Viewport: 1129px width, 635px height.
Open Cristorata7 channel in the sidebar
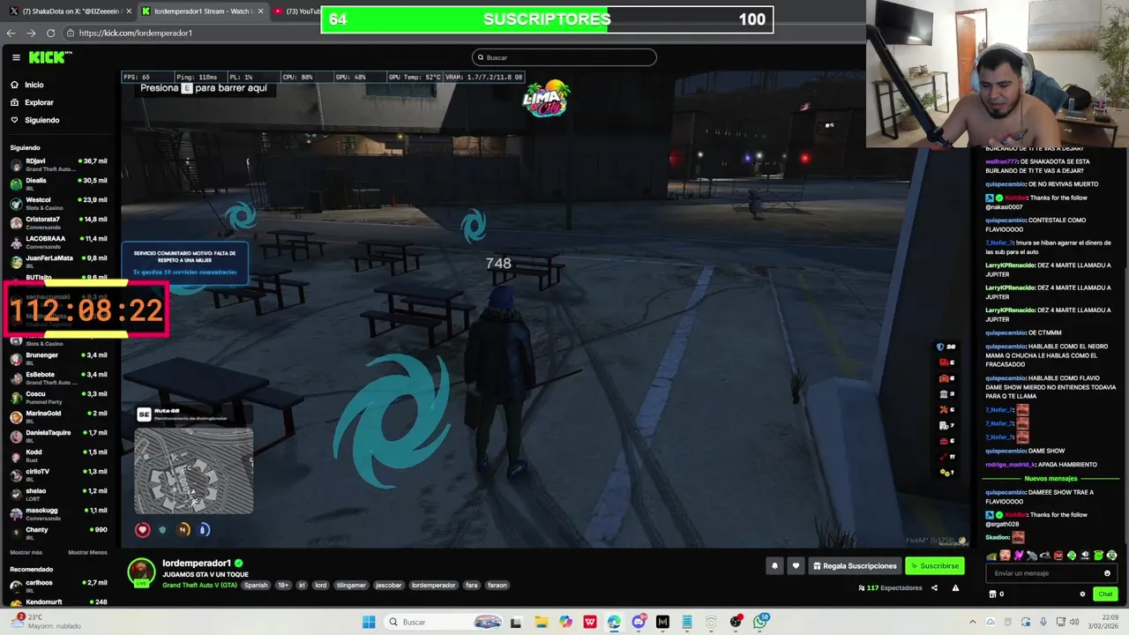pos(58,222)
